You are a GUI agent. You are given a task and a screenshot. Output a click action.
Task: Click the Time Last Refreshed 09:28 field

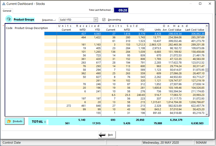tap(121, 10)
